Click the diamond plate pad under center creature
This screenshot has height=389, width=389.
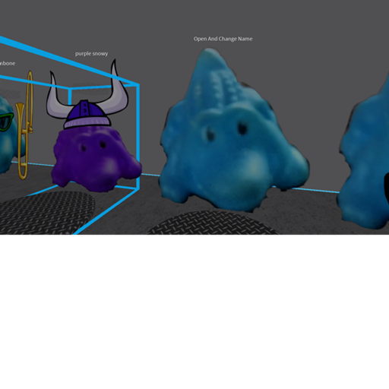tap(213, 223)
